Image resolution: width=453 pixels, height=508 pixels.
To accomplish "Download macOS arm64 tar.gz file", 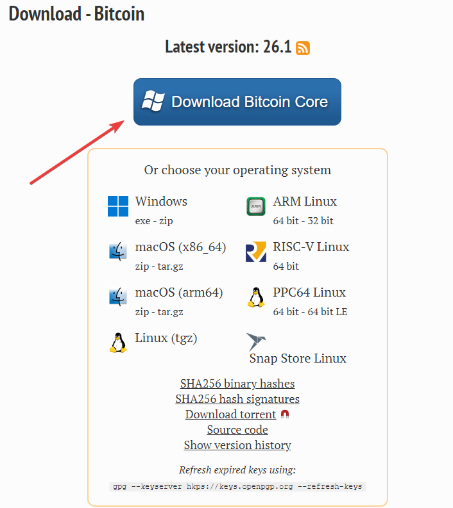I will pos(171,312).
